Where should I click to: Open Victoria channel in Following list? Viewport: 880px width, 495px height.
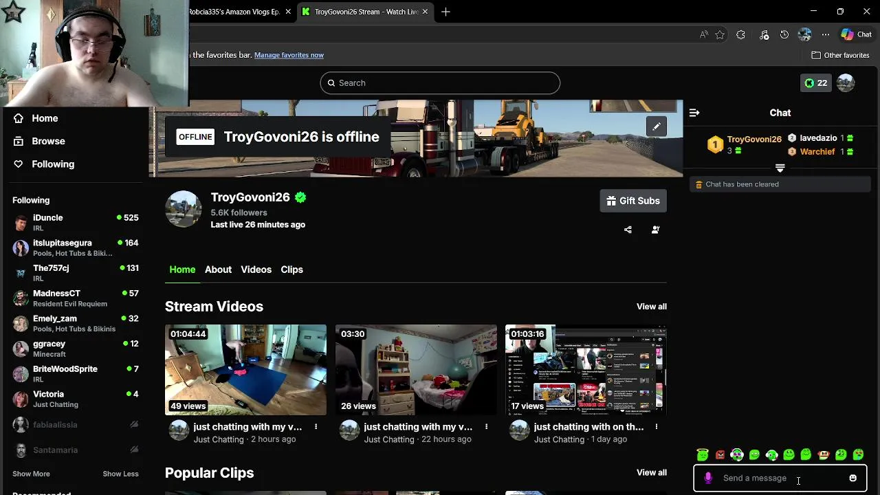pyautogui.click(x=76, y=399)
